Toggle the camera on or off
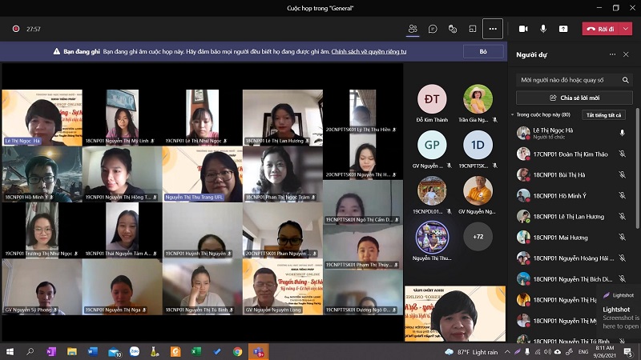 523,29
